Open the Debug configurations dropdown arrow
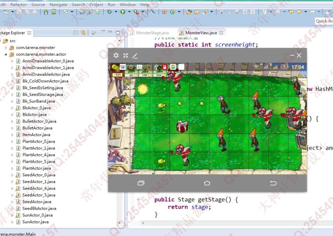 pos(116,12)
